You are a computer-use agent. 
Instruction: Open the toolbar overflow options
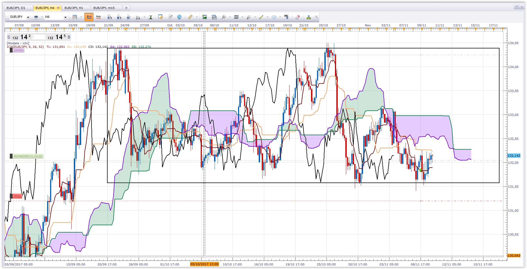(316, 17)
